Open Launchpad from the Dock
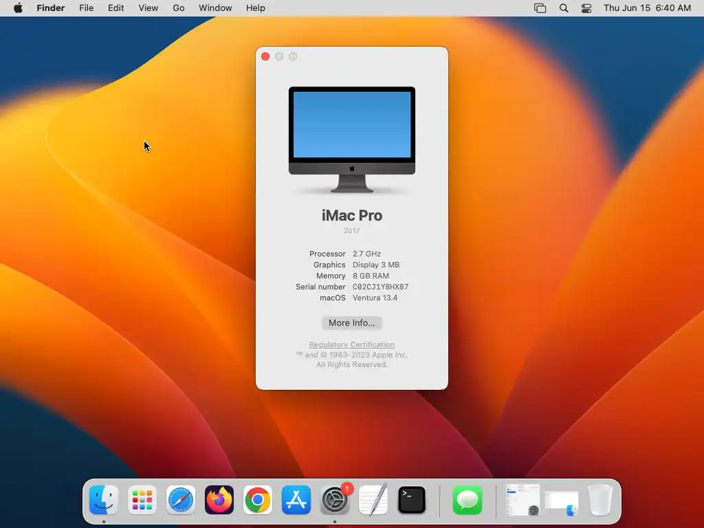 tap(142, 500)
